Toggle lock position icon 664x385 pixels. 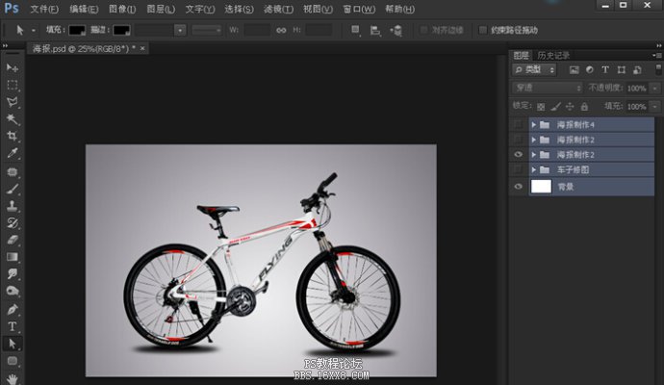pos(570,106)
